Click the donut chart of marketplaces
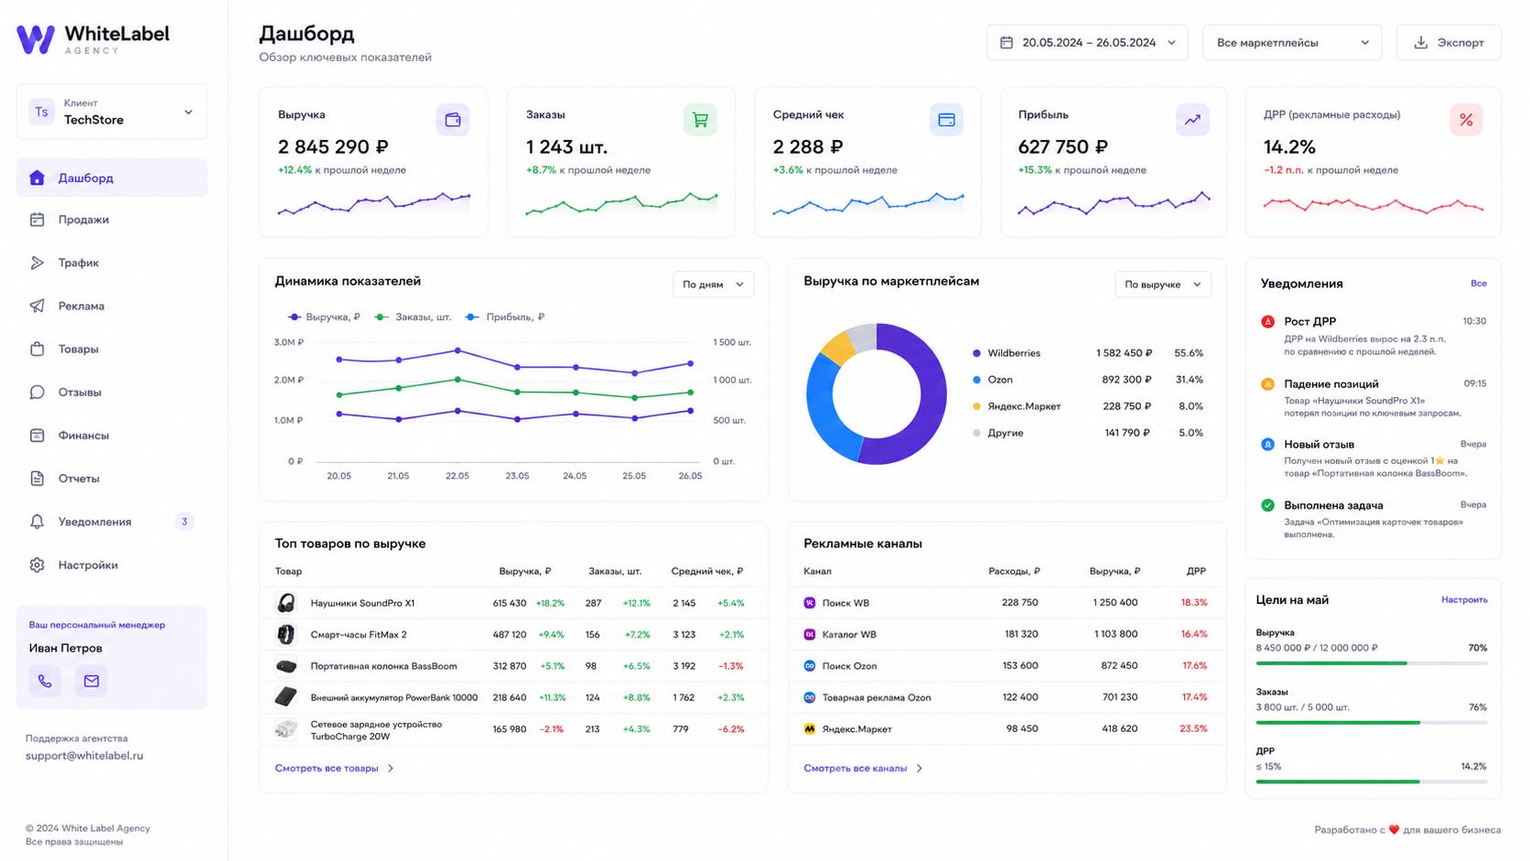The width and height of the screenshot is (1530, 861). pyautogui.click(x=877, y=393)
